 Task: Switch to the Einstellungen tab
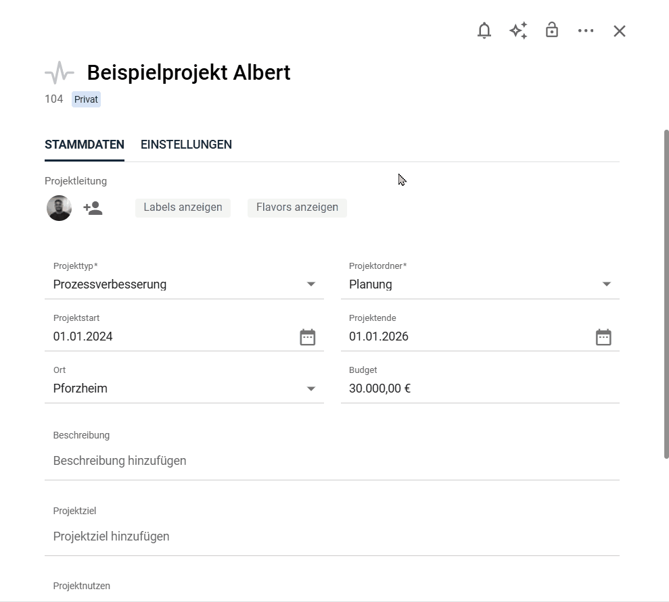tap(186, 145)
